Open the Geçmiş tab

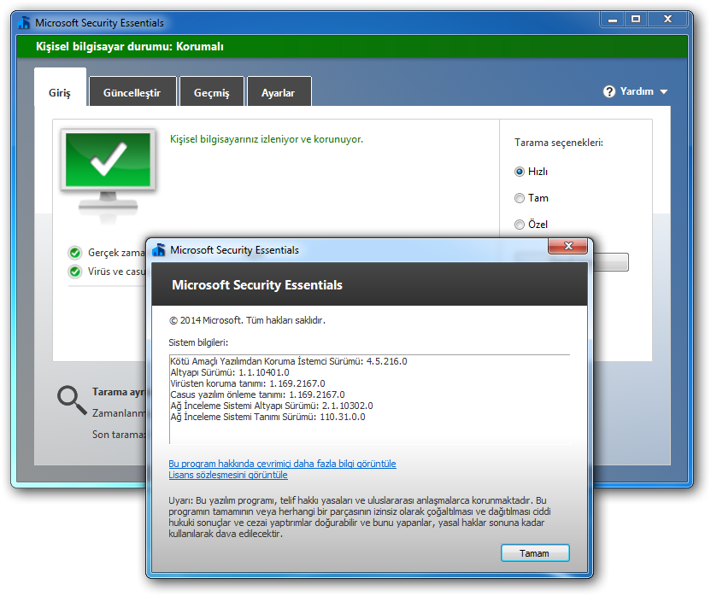coord(211,92)
